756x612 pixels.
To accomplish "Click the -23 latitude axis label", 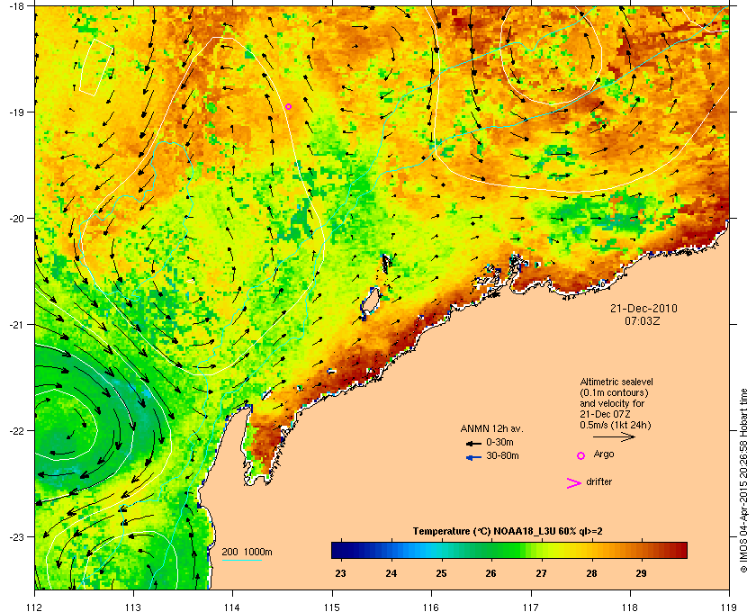I will click(18, 536).
